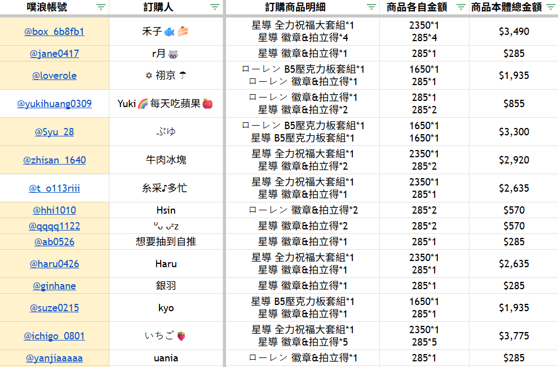Open the 訂購商品明細 column filter
Image resolution: width=558 pixels, height=367 pixels.
pos(371,7)
